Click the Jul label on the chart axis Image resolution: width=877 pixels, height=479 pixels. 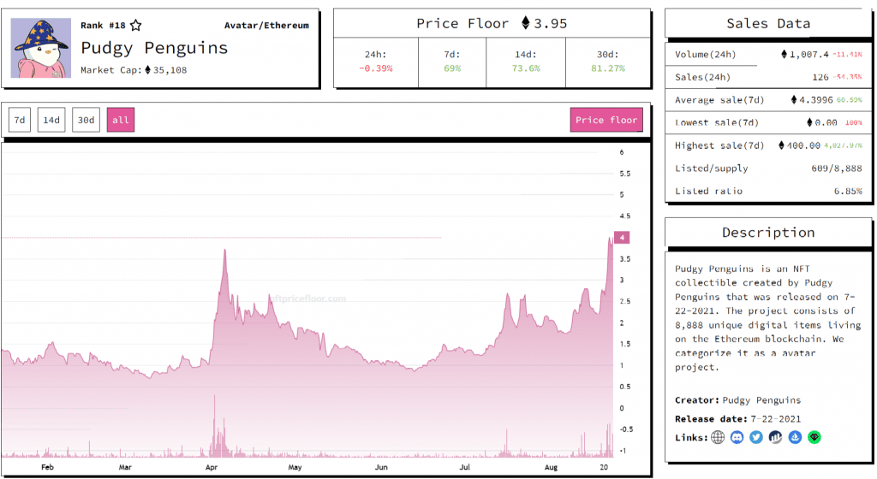pyautogui.click(x=464, y=467)
